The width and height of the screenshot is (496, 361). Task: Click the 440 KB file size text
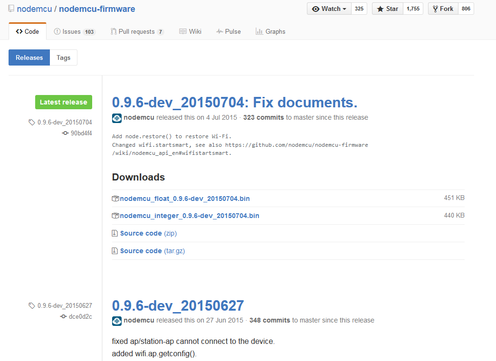tap(454, 215)
